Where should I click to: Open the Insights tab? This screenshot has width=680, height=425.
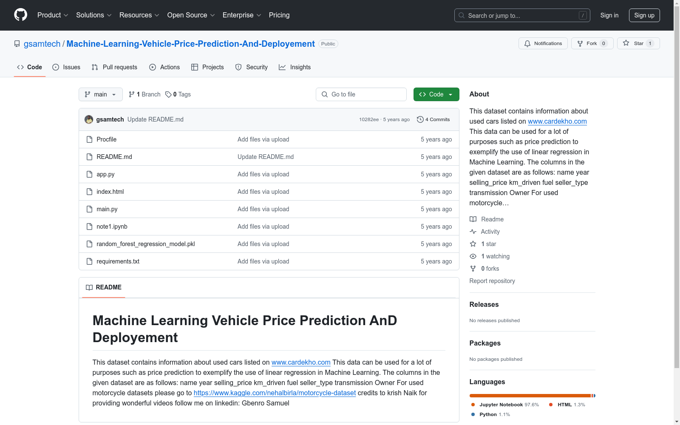point(295,67)
